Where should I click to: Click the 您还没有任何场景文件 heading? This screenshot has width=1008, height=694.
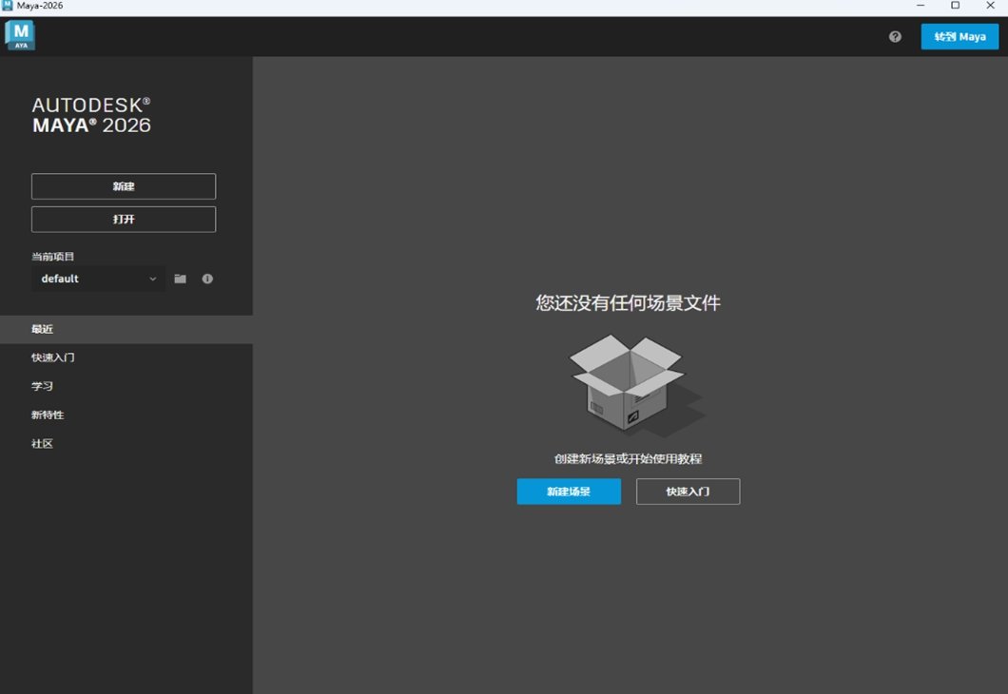628,302
